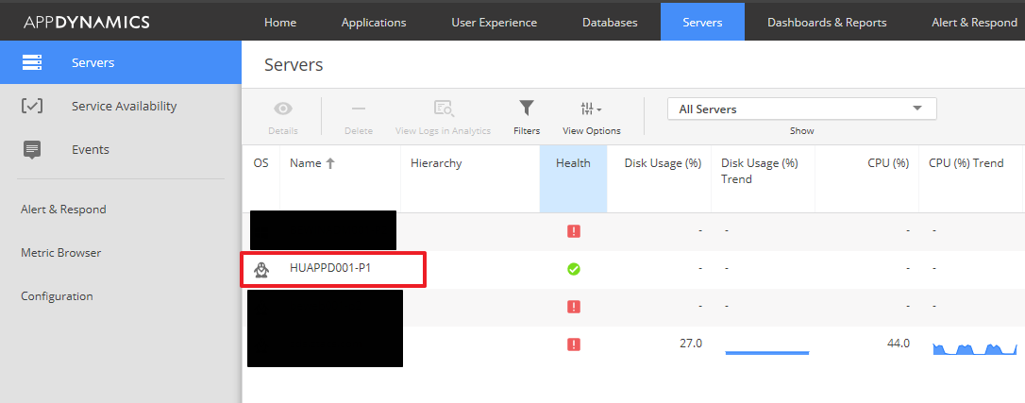Sort by Hierarchy column header
The height and width of the screenshot is (403, 1025).
[436, 163]
